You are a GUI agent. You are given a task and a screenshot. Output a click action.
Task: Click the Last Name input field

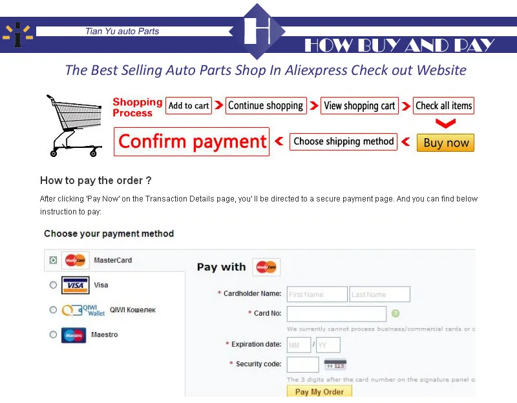pos(380,294)
